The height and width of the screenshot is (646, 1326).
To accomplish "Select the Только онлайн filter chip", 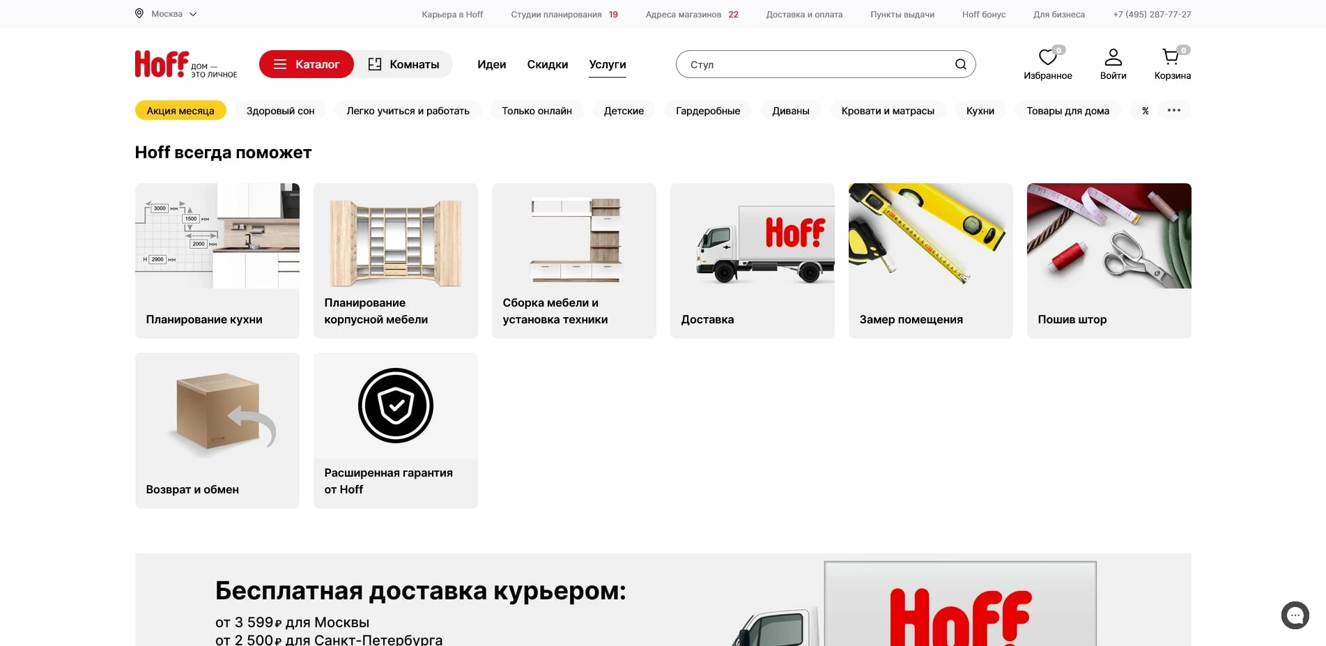I will [537, 110].
